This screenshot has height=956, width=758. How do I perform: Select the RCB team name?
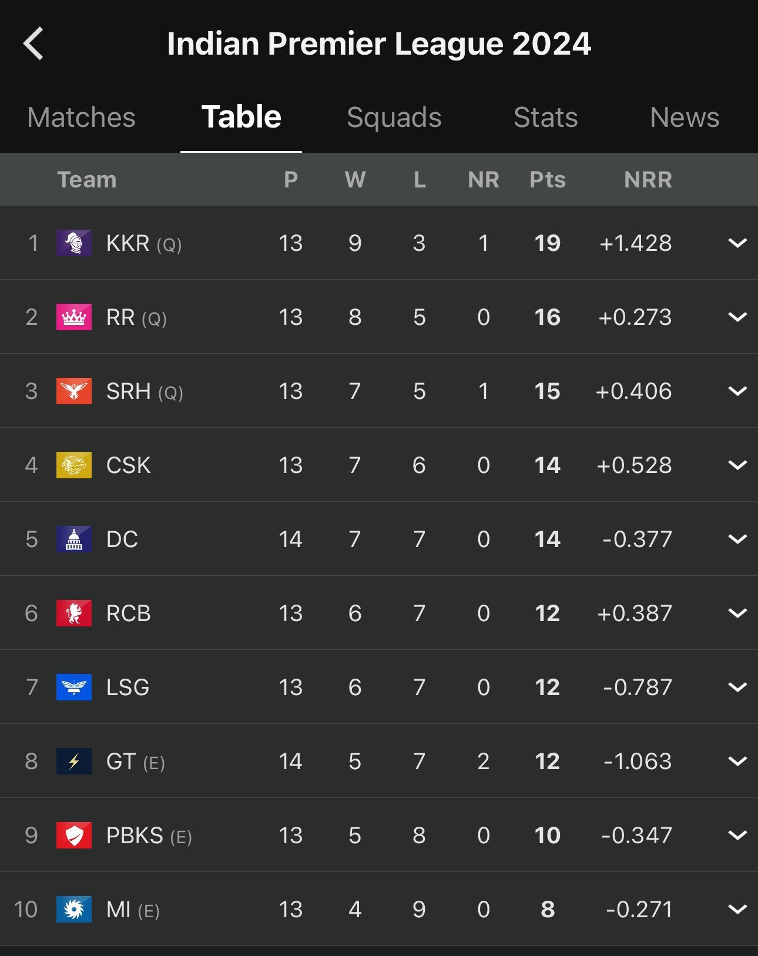(129, 613)
